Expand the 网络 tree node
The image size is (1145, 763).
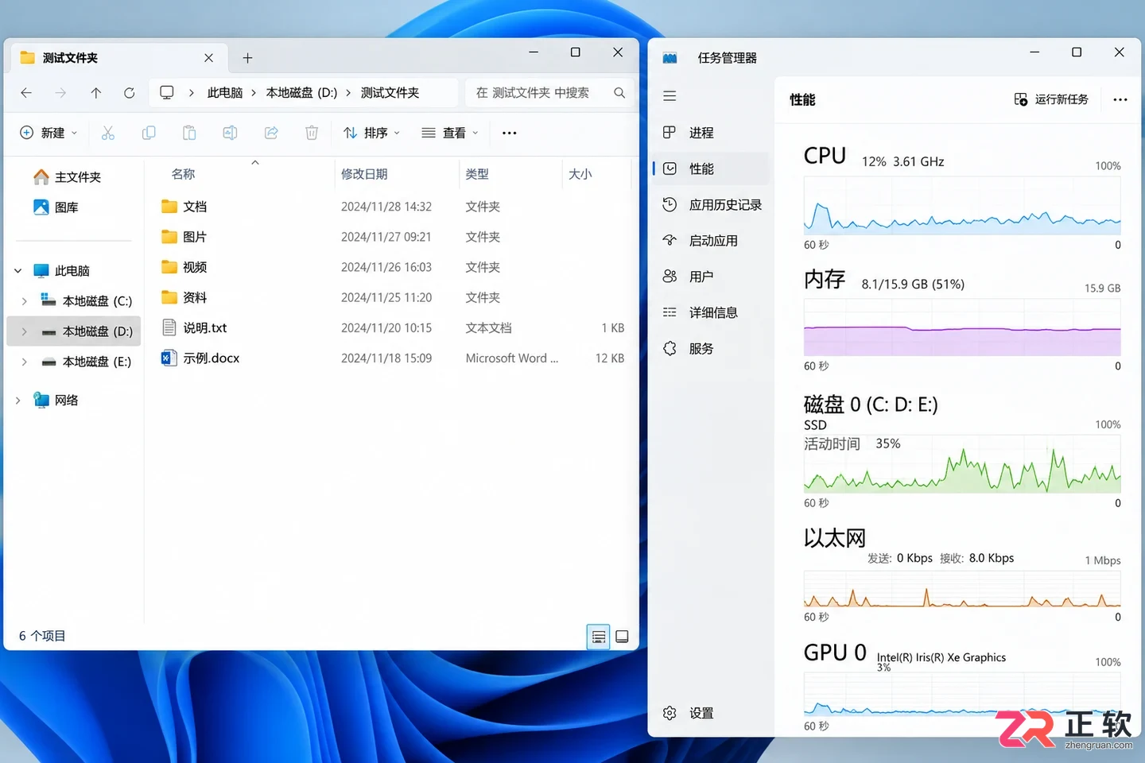click(17, 400)
